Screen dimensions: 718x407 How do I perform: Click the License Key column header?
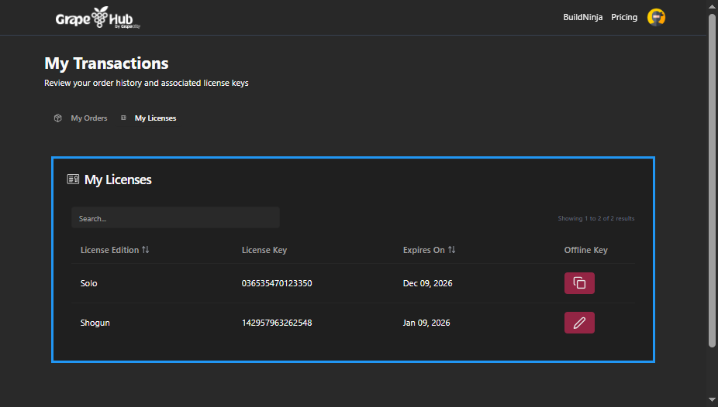pyautogui.click(x=264, y=250)
